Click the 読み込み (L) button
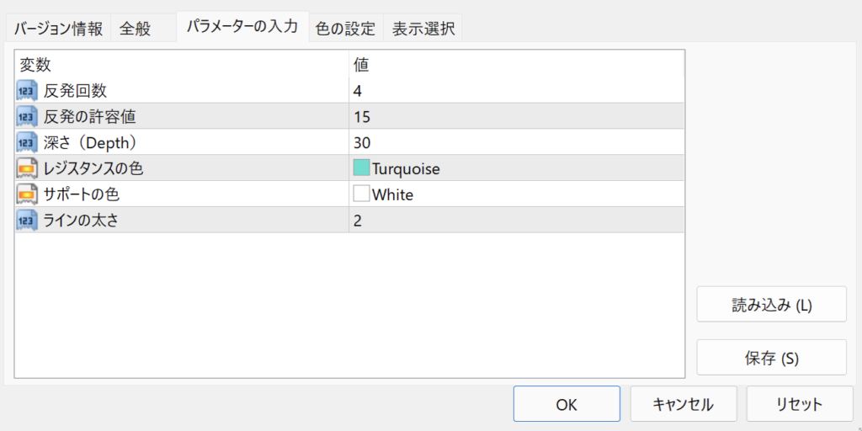This screenshot has width=862, height=431. [x=771, y=304]
